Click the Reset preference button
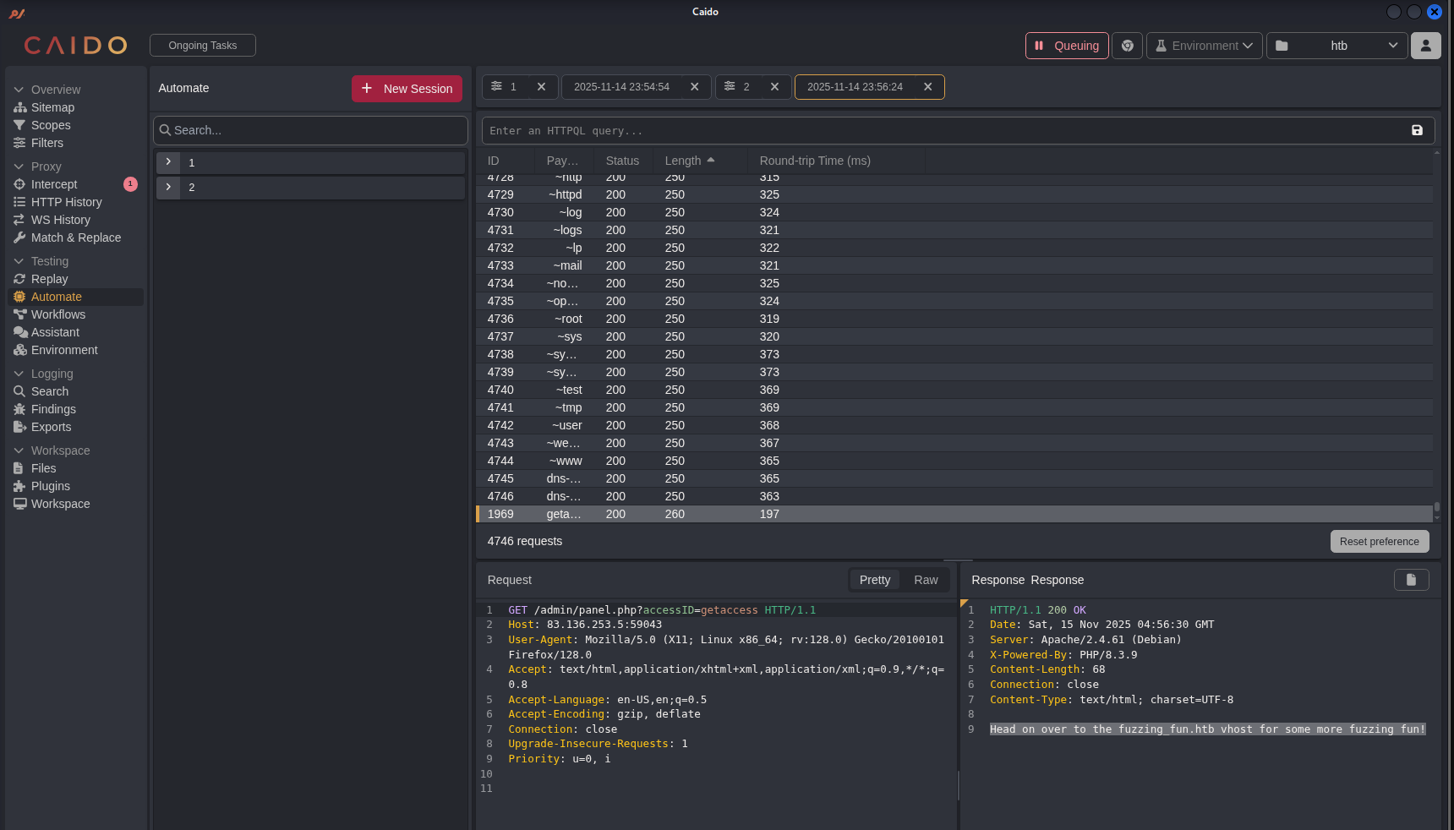 [1379, 542]
